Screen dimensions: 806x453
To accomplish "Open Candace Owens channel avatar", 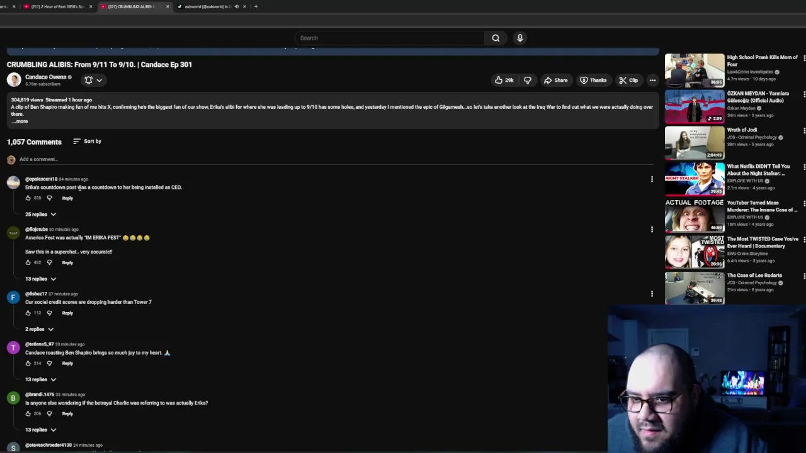I will coord(13,79).
